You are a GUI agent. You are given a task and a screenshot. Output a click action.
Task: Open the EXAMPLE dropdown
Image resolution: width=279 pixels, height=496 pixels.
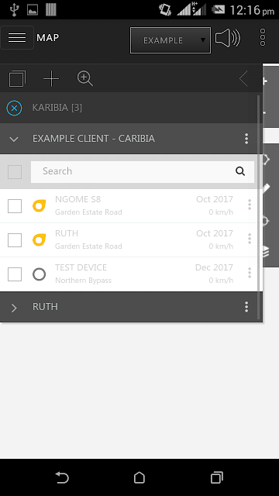[170, 40]
